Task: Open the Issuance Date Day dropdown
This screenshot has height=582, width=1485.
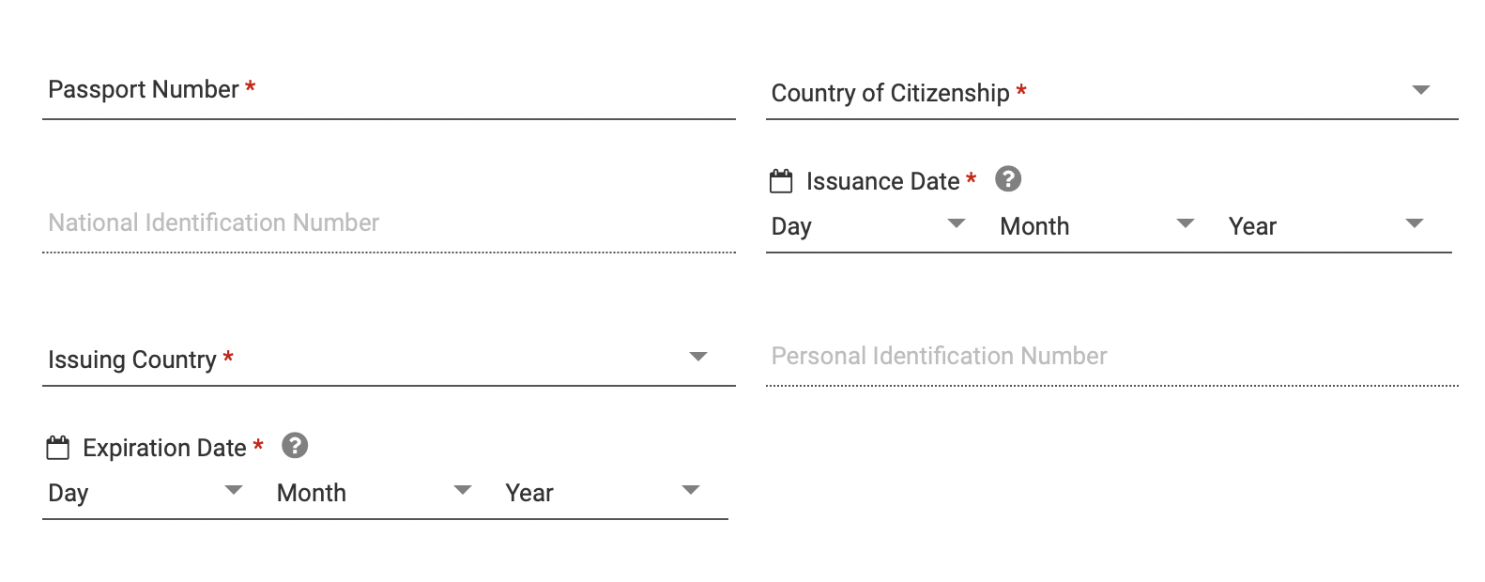Action: pyautogui.click(x=868, y=226)
